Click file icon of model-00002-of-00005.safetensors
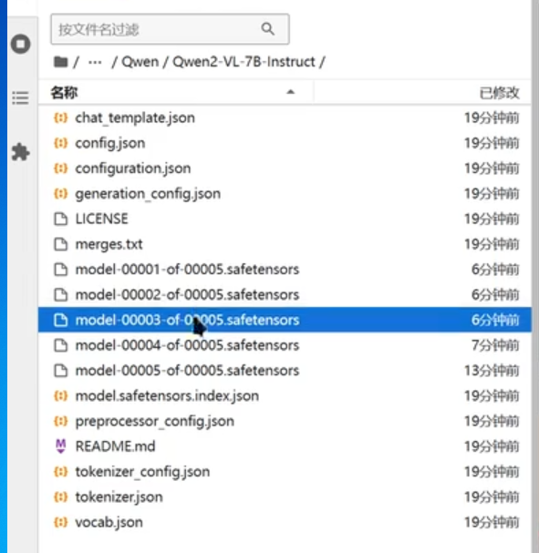 pos(61,295)
